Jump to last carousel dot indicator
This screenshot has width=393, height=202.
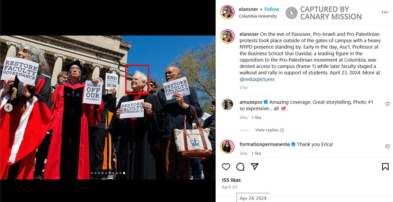pyautogui.click(x=124, y=173)
